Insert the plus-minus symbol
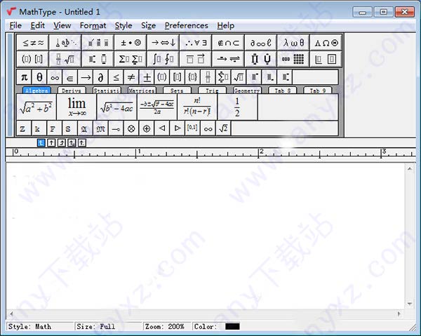The height and width of the screenshot is (336, 421). [x=147, y=77]
